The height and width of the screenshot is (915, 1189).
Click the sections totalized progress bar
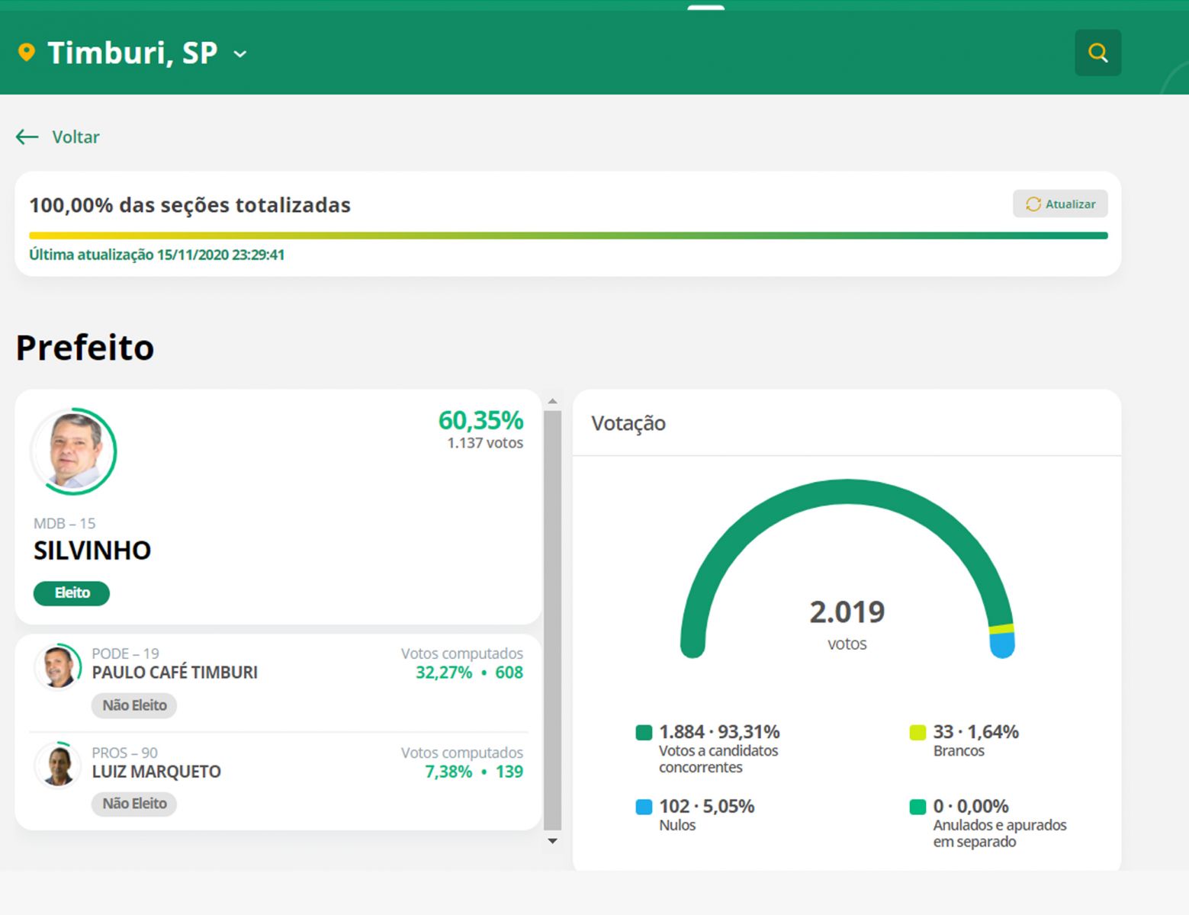pyautogui.click(x=567, y=236)
